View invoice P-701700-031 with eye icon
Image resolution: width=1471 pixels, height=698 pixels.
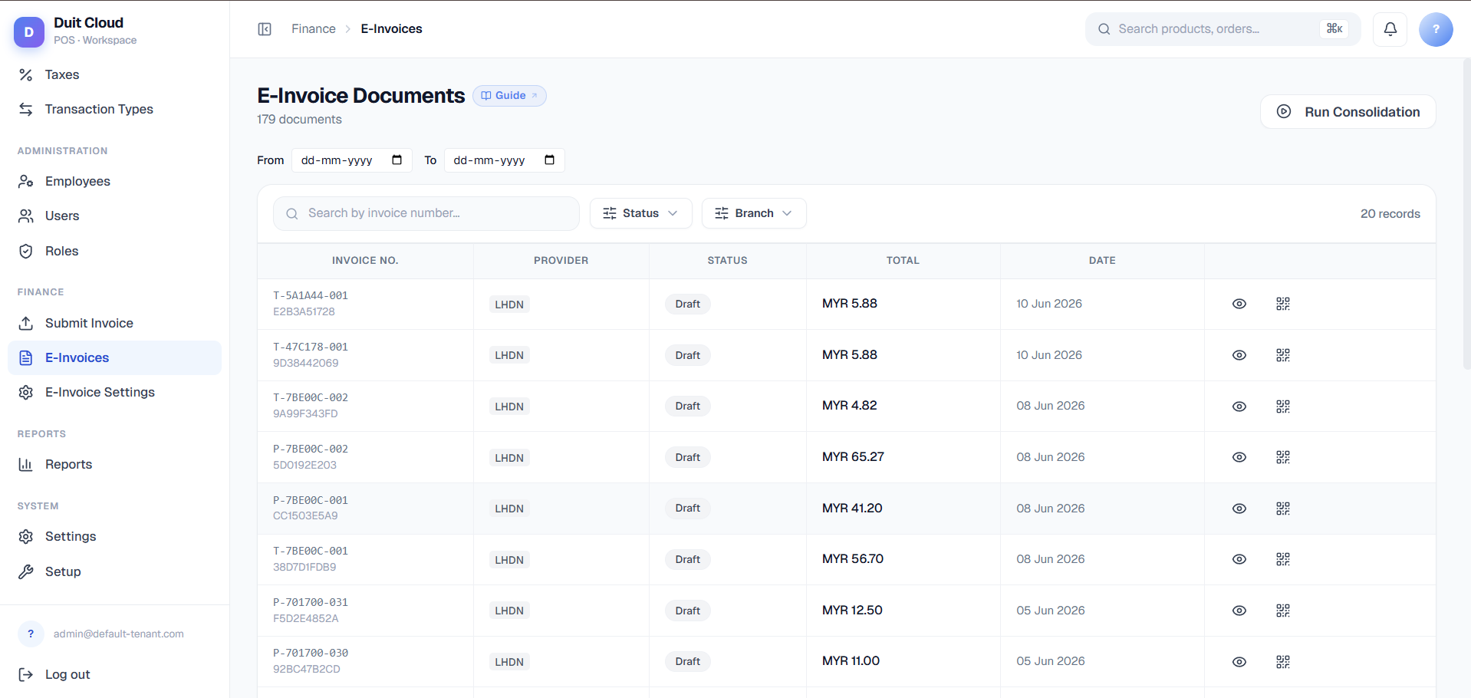click(x=1239, y=611)
